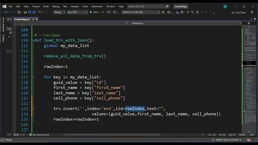Open the Project menu
This screenshot has width=258, height=145.
pyautogui.click(x=36, y=6)
